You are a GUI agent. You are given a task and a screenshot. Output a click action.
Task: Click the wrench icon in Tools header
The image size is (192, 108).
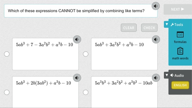172,25
